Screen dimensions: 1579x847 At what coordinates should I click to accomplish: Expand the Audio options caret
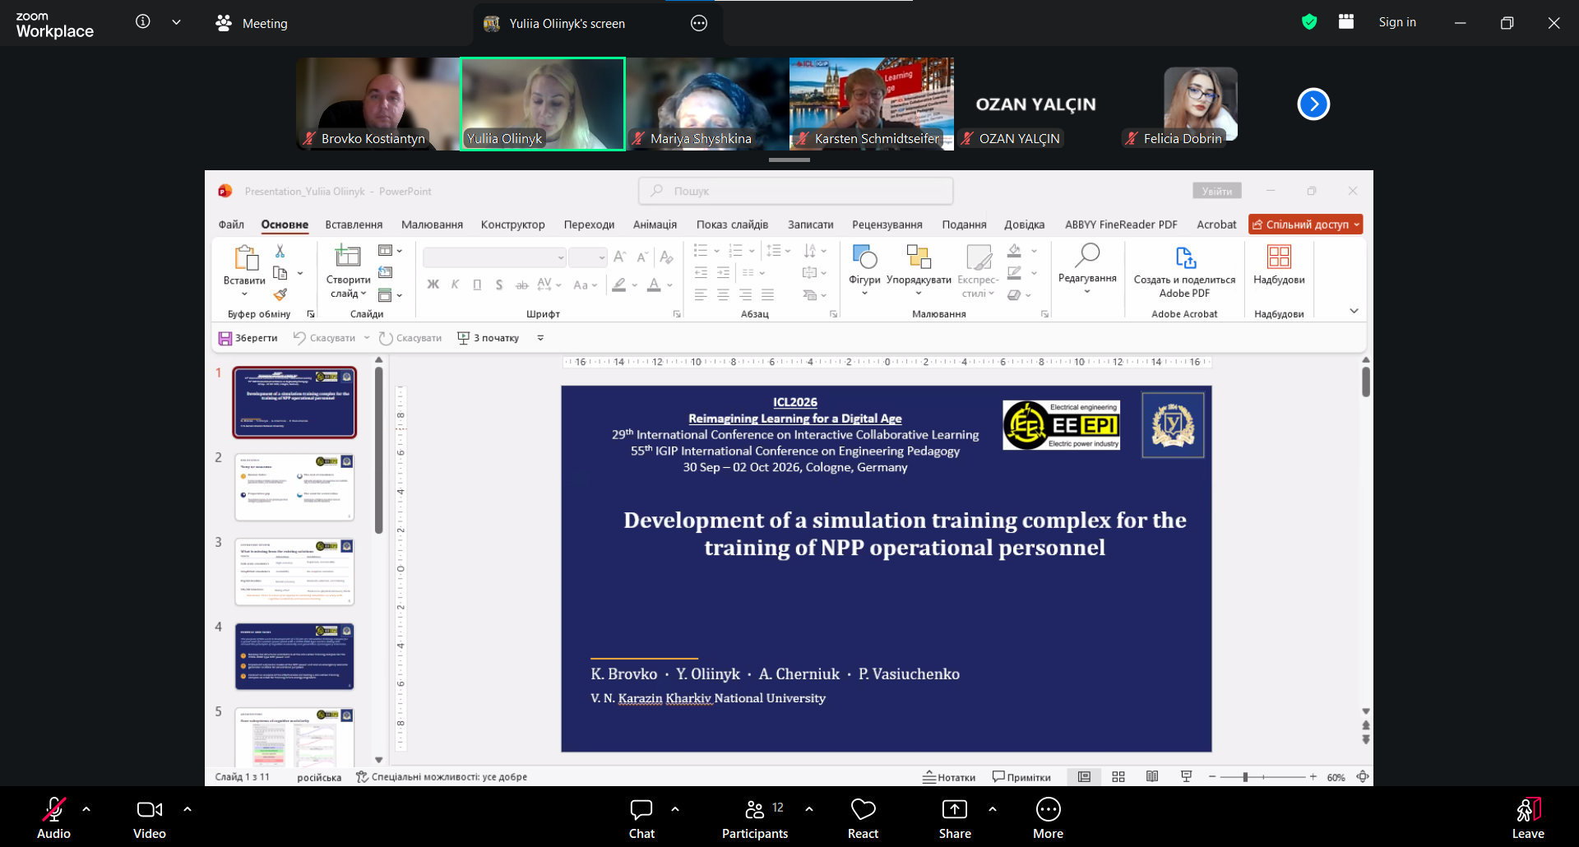pyautogui.click(x=86, y=809)
